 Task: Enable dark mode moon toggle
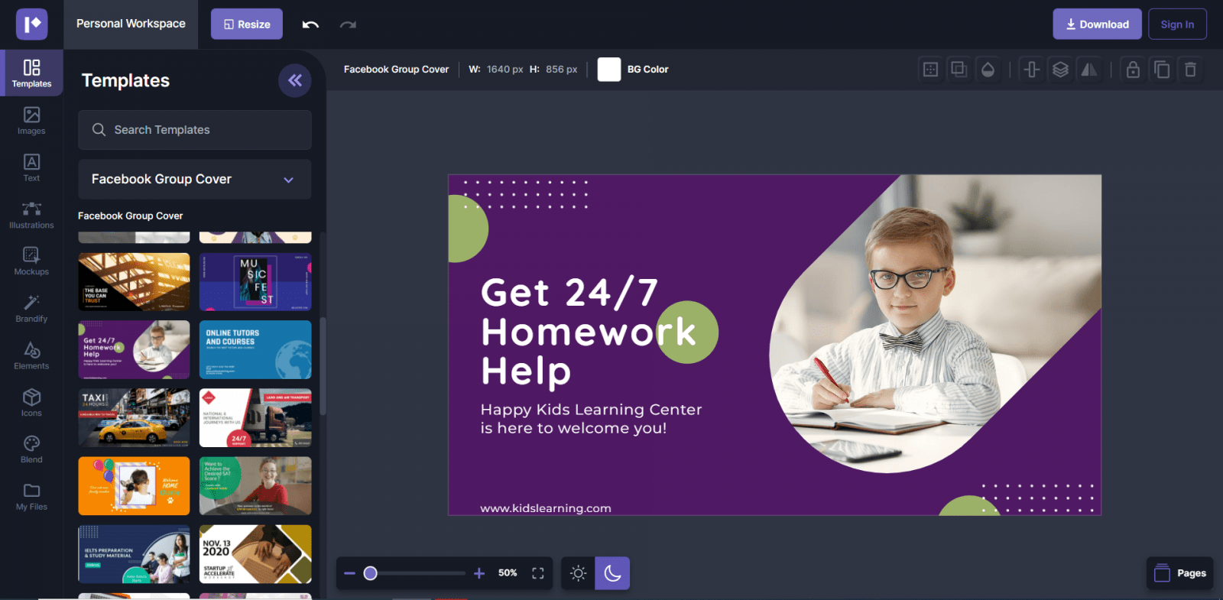(612, 573)
